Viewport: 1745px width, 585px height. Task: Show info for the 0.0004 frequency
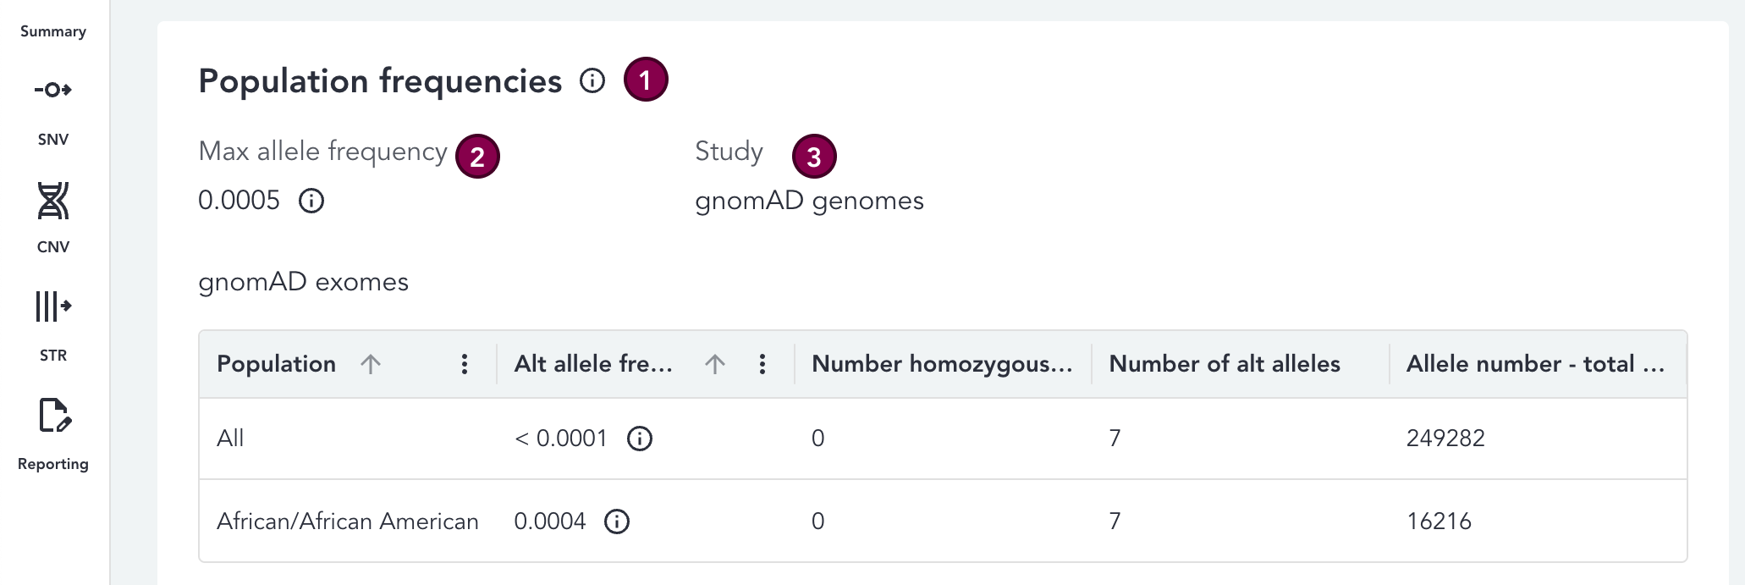pyautogui.click(x=617, y=522)
